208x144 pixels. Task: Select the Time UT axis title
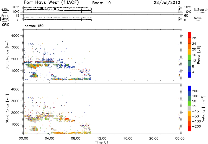[x=102, y=142]
